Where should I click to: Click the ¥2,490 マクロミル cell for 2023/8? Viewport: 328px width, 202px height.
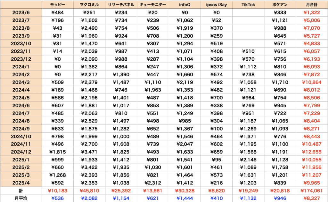tap(89, 28)
